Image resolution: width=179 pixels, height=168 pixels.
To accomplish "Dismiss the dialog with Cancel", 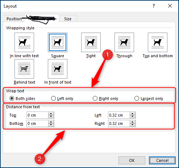I will tap(162, 160).
